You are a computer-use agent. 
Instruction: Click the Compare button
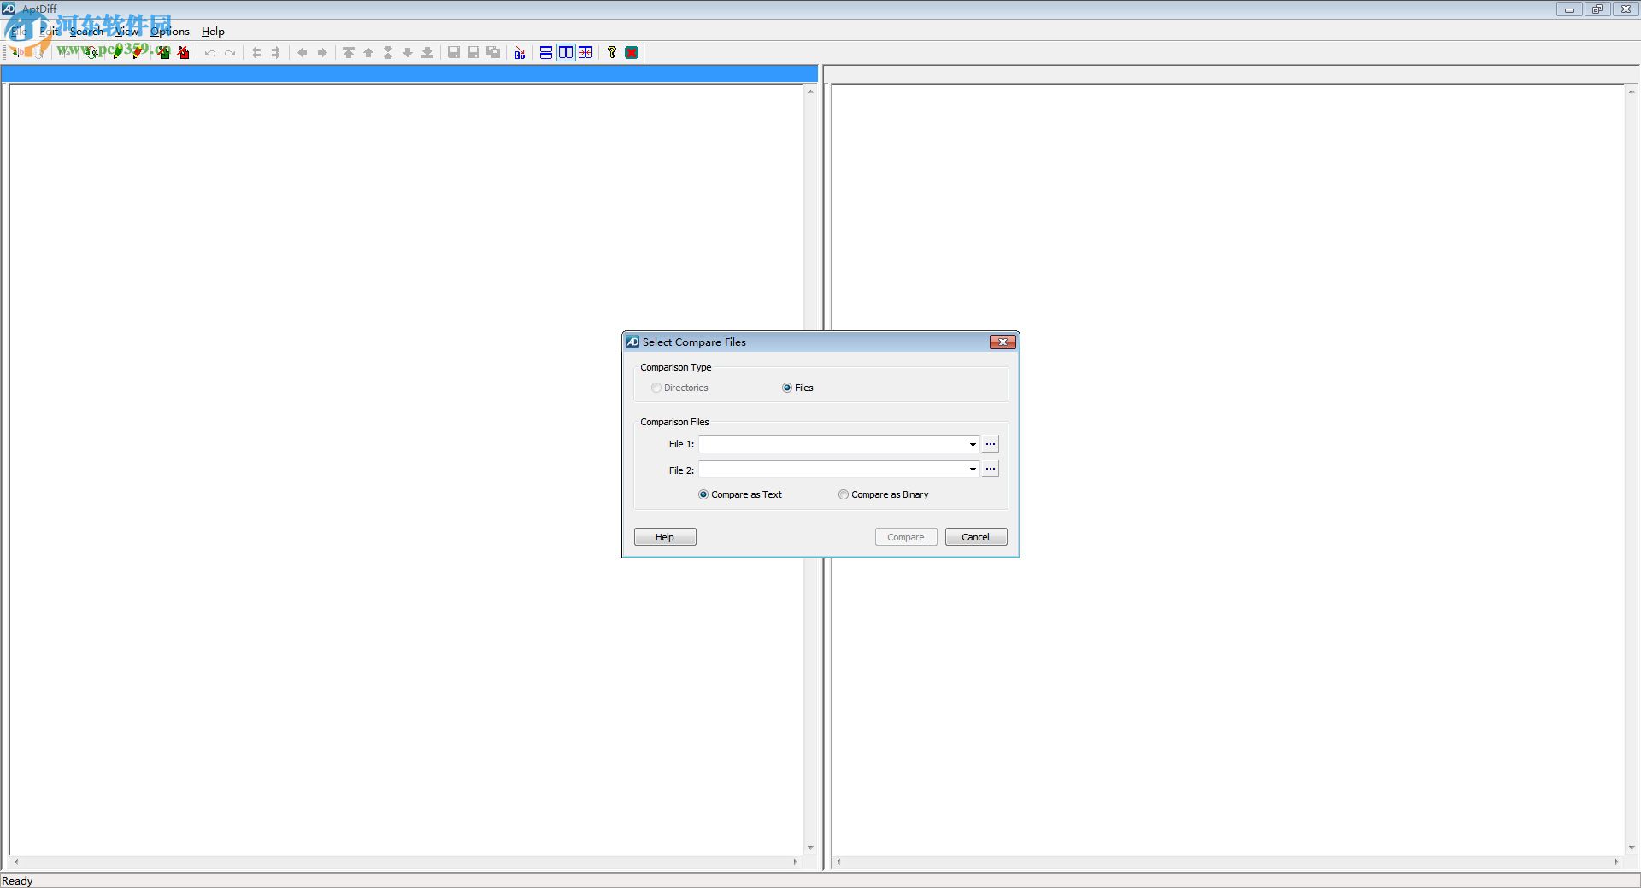tap(906, 537)
